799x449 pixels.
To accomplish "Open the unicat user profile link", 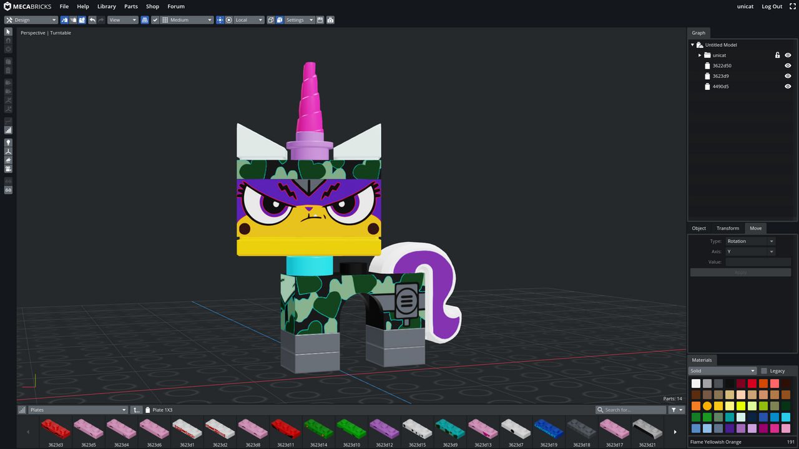I will [745, 6].
